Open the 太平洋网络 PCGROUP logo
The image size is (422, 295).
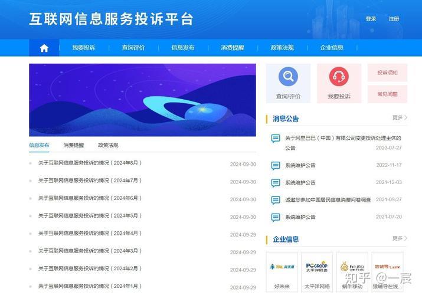point(317,267)
